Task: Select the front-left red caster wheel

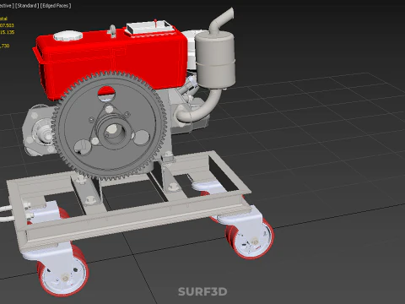Action: pos(62,270)
